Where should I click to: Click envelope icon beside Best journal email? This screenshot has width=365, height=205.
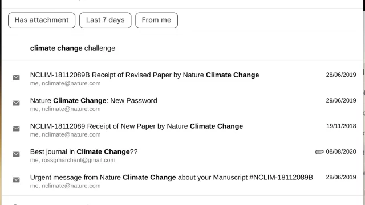[16, 154]
